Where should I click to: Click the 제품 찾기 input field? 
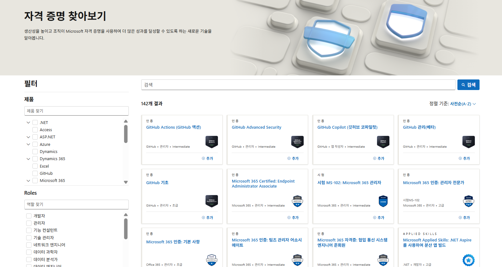coord(76,111)
